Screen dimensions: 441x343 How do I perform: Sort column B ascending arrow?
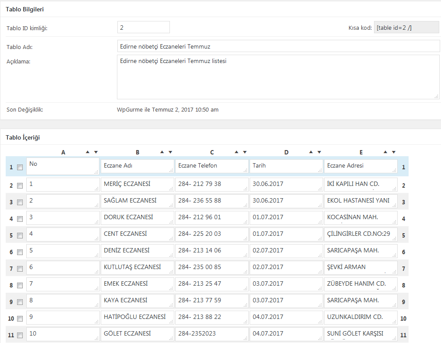(162, 152)
